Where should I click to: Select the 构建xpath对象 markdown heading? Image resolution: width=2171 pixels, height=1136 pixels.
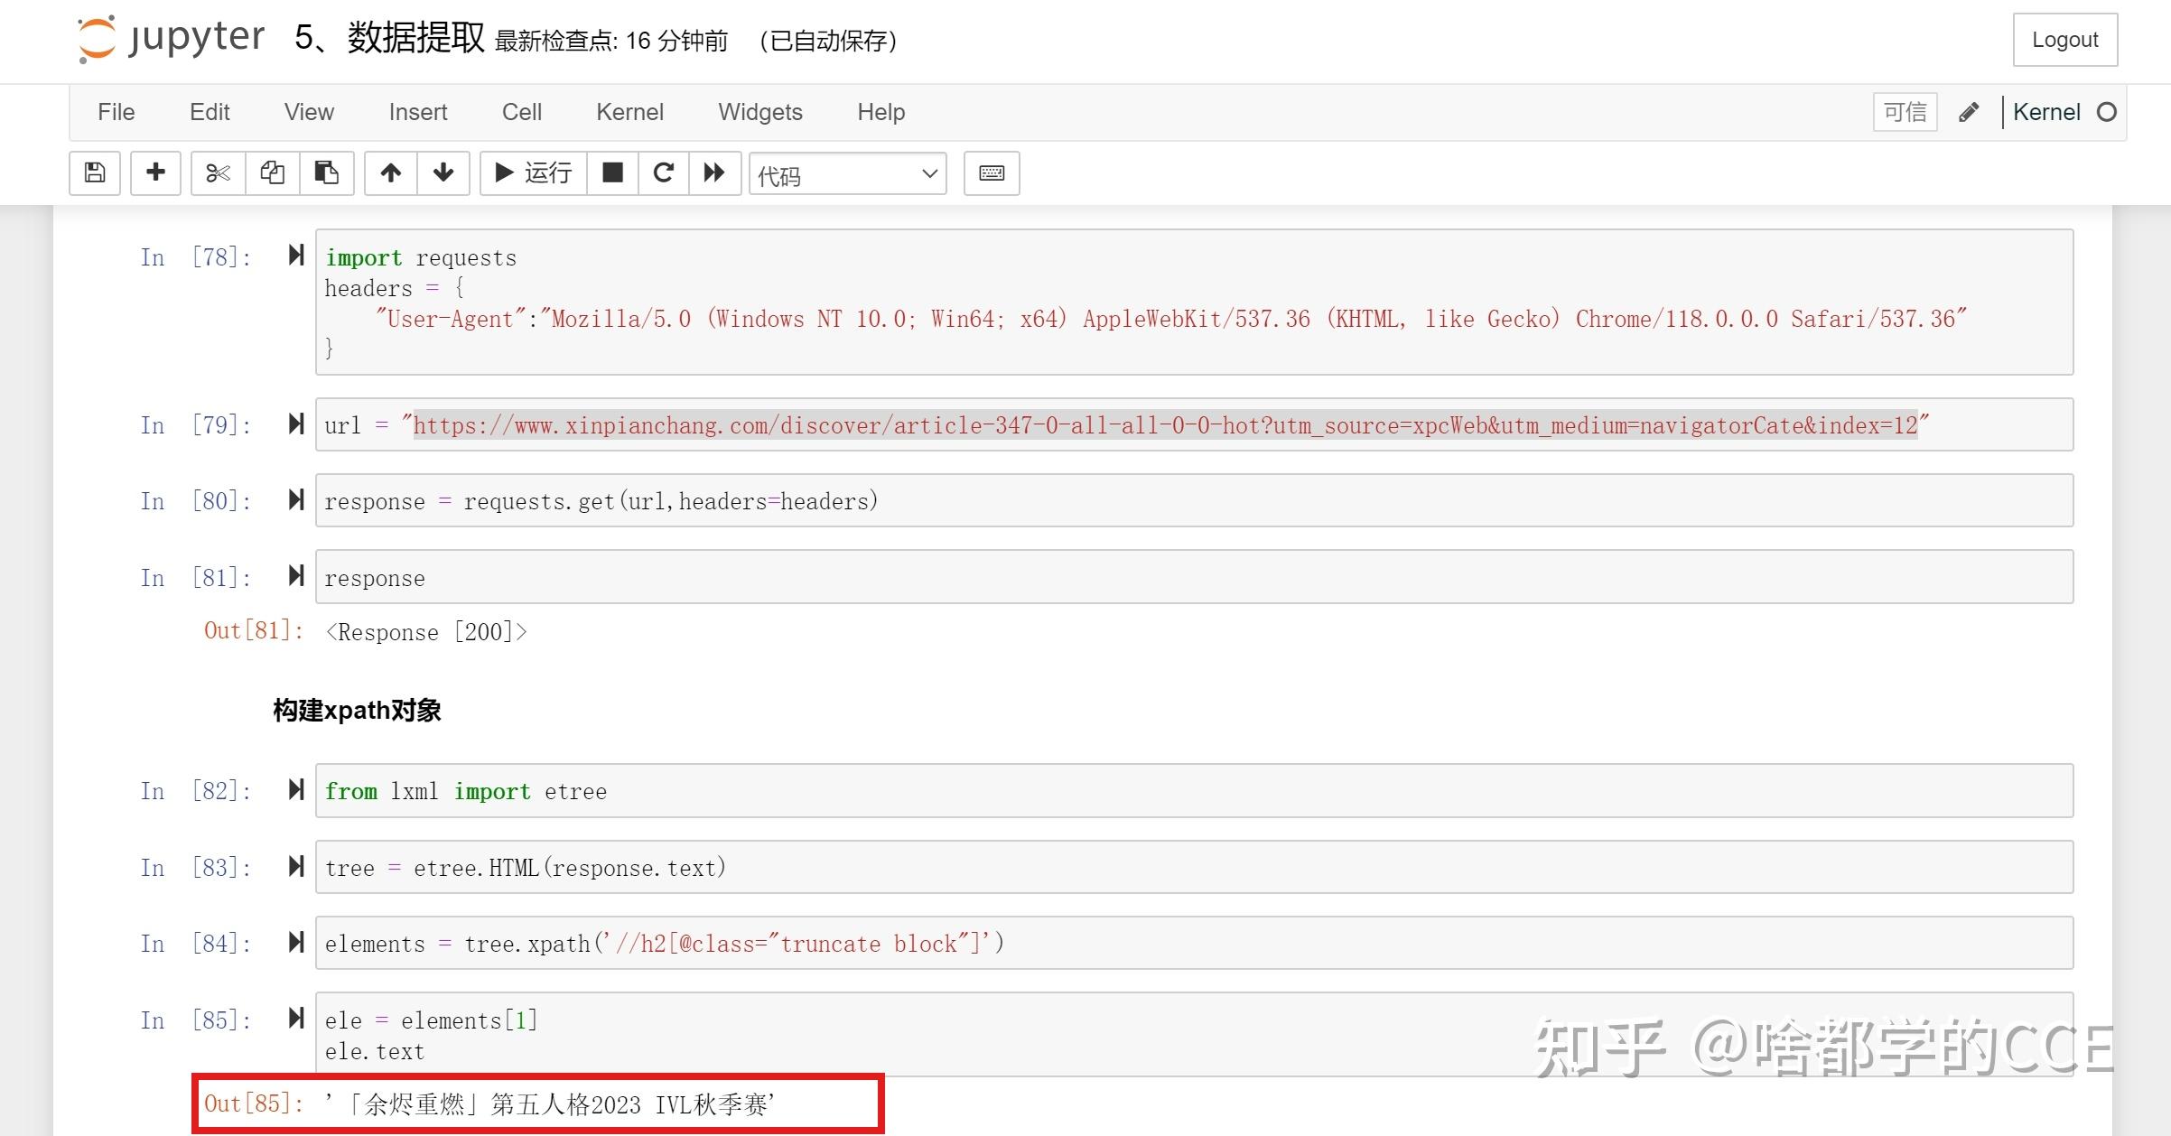tap(357, 711)
